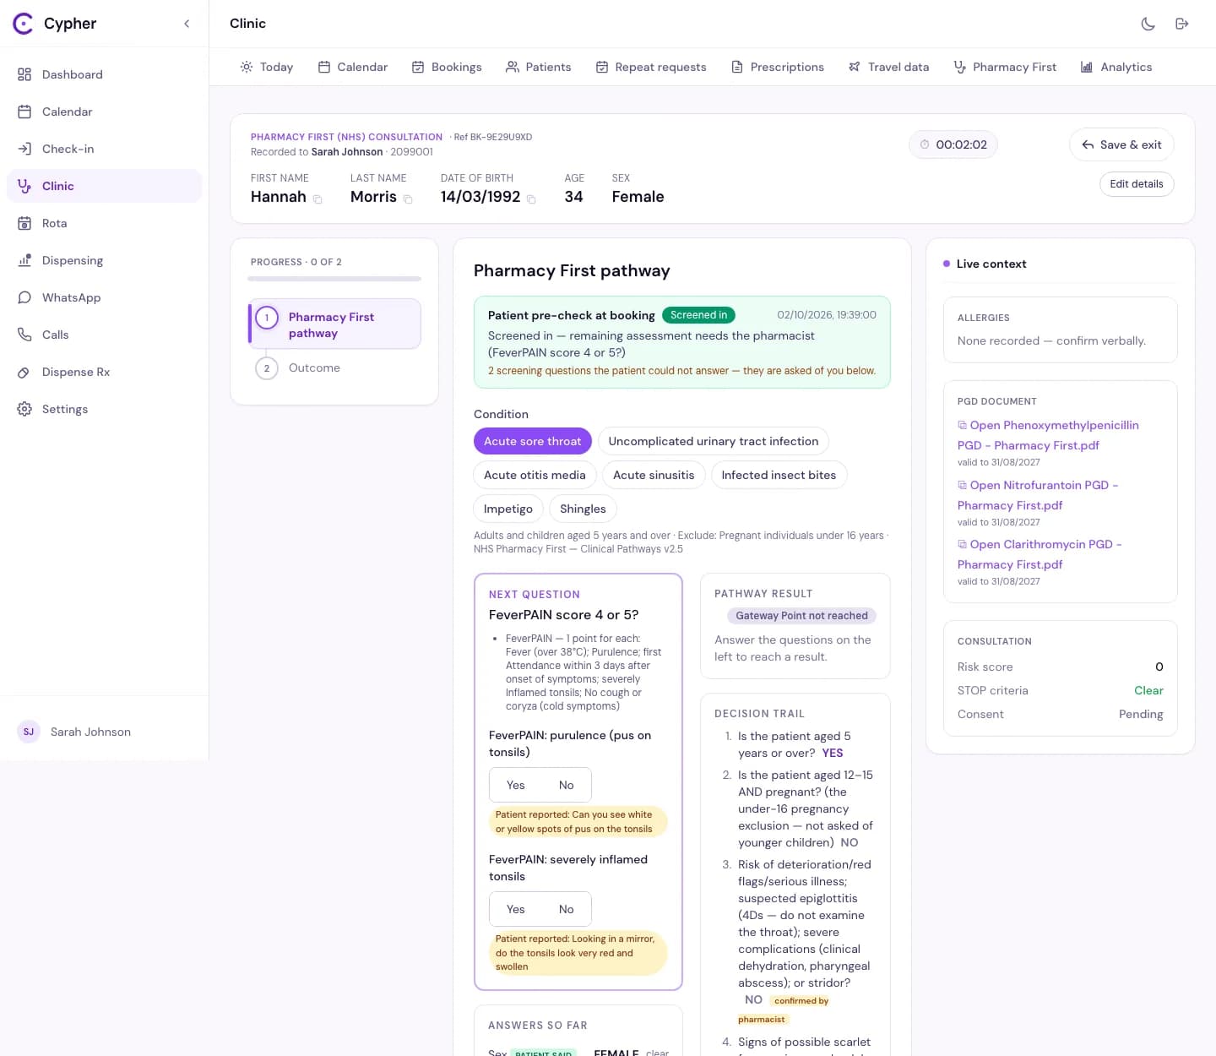Answer Yes for severely inflamed tonsils
Screen dimensions: 1216x1056
515,909
